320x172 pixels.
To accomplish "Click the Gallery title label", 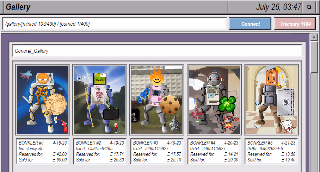I will click(18, 7).
